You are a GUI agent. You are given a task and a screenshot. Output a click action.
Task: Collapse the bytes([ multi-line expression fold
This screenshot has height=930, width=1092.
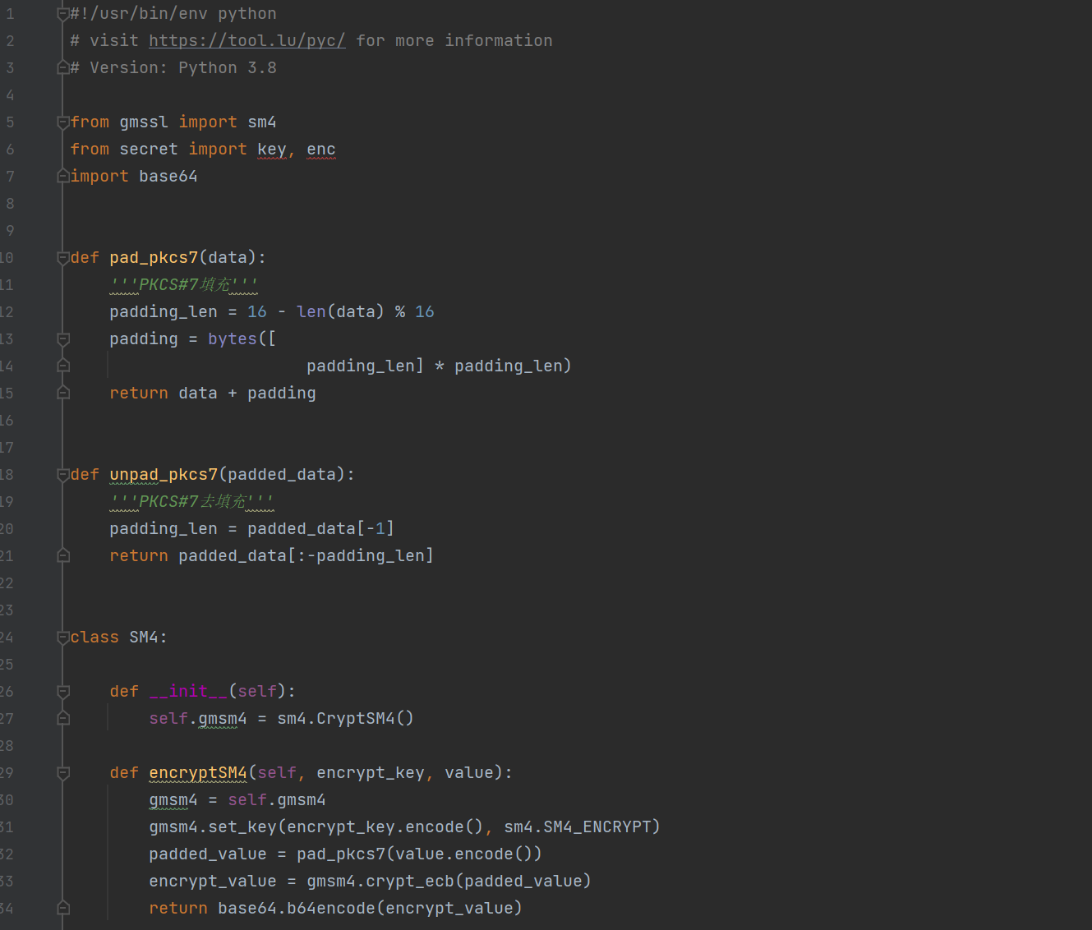[63, 339]
